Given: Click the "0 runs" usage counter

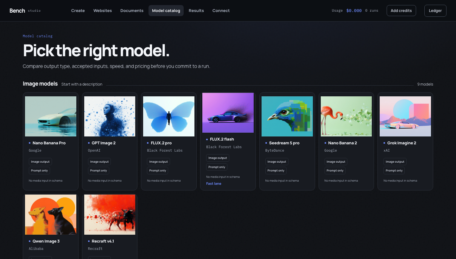Looking at the screenshot, I should pos(372,11).
